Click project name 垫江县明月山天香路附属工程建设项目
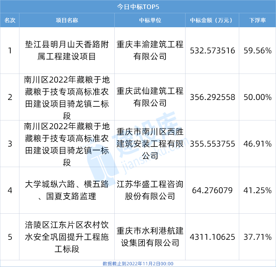Screen dimensions: 276x267 tap(67, 51)
